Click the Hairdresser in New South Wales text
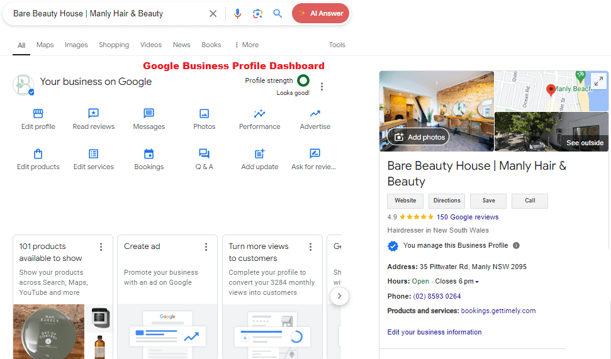611x359 pixels. coord(437,230)
